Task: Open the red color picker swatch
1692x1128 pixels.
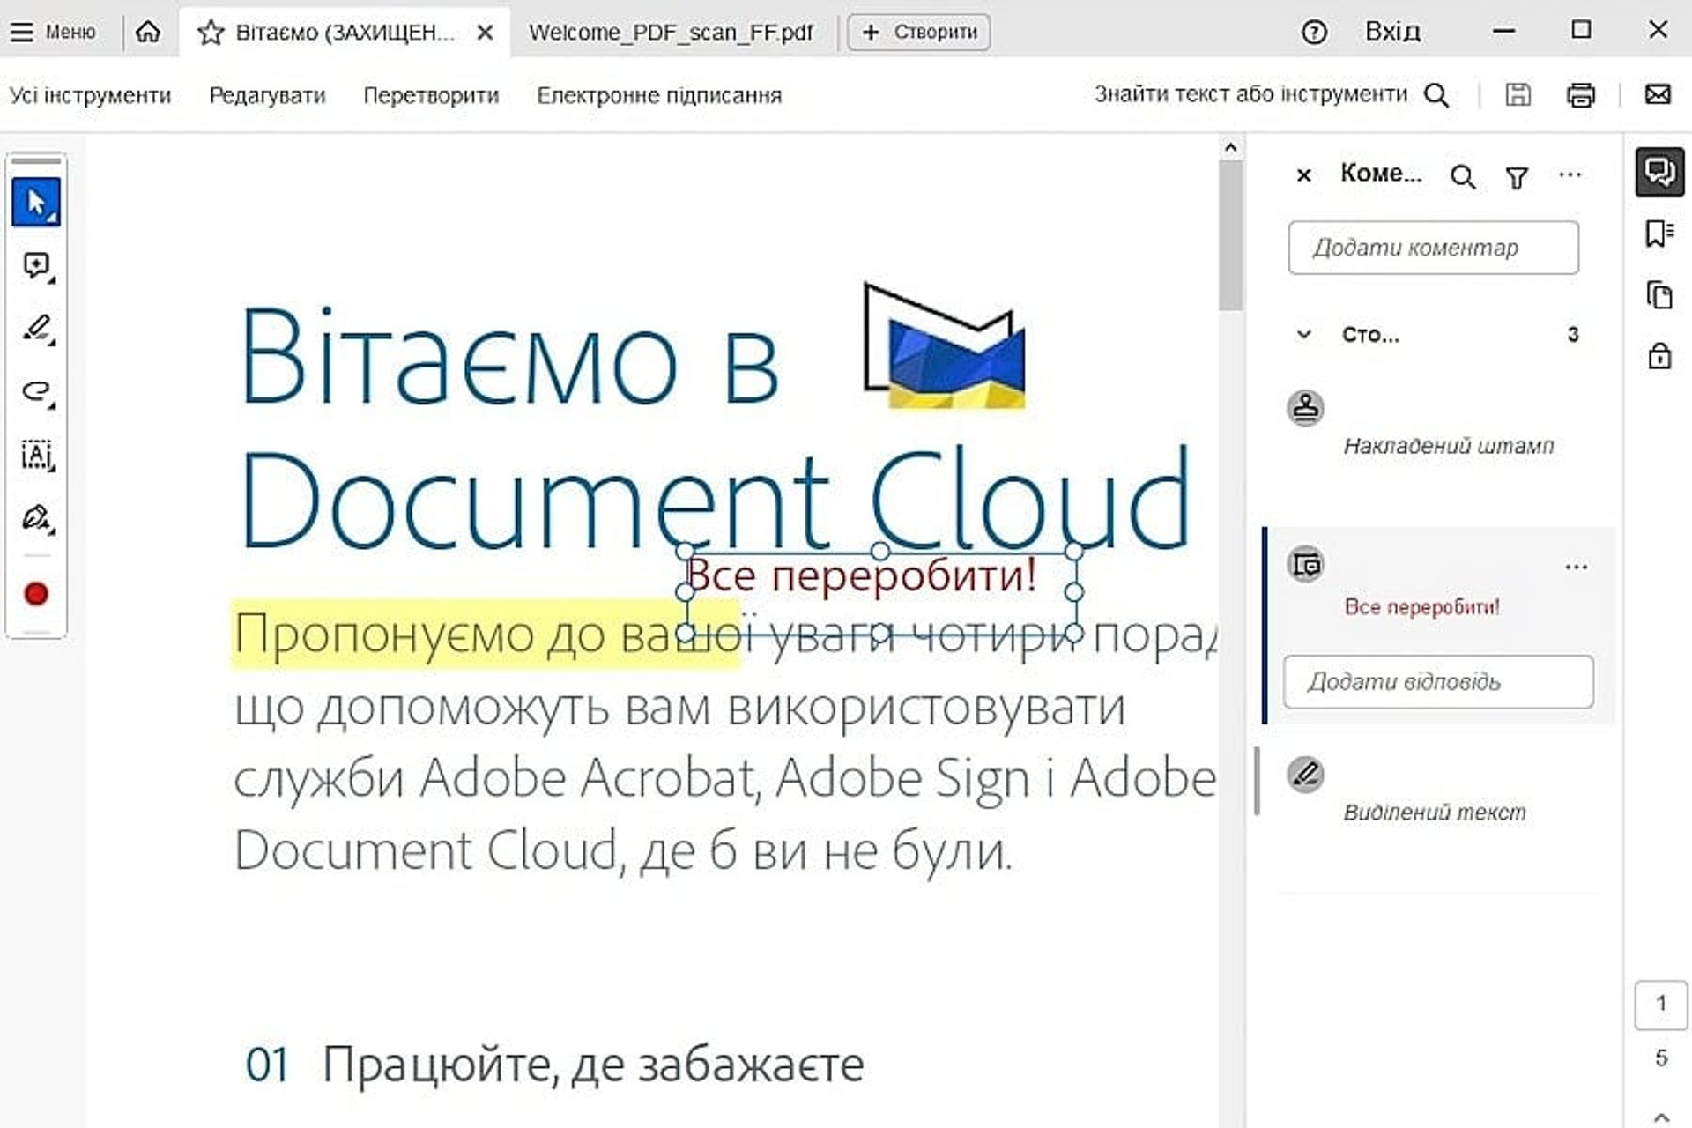Action: coord(36,594)
